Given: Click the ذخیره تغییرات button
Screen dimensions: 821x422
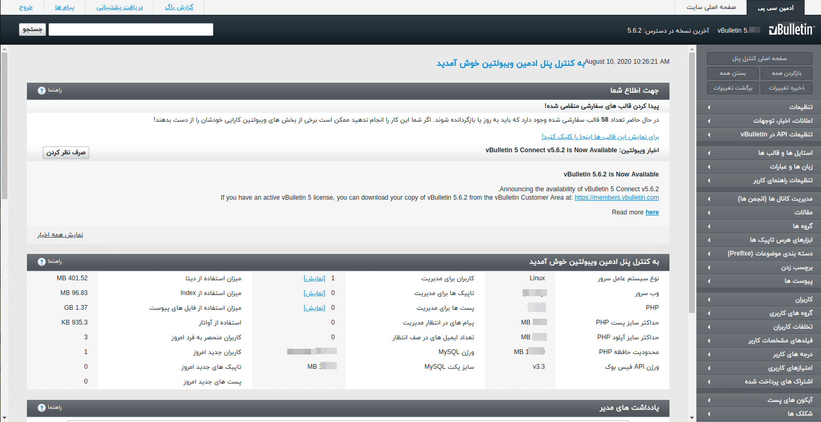Looking at the screenshot, I should [x=786, y=87].
